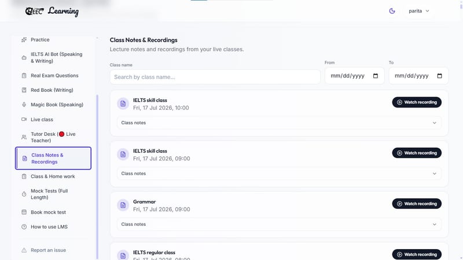Click the Mock Tests stopwatch icon
Image resolution: width=463 pixels, height=260 pixels.
[24, 194]
